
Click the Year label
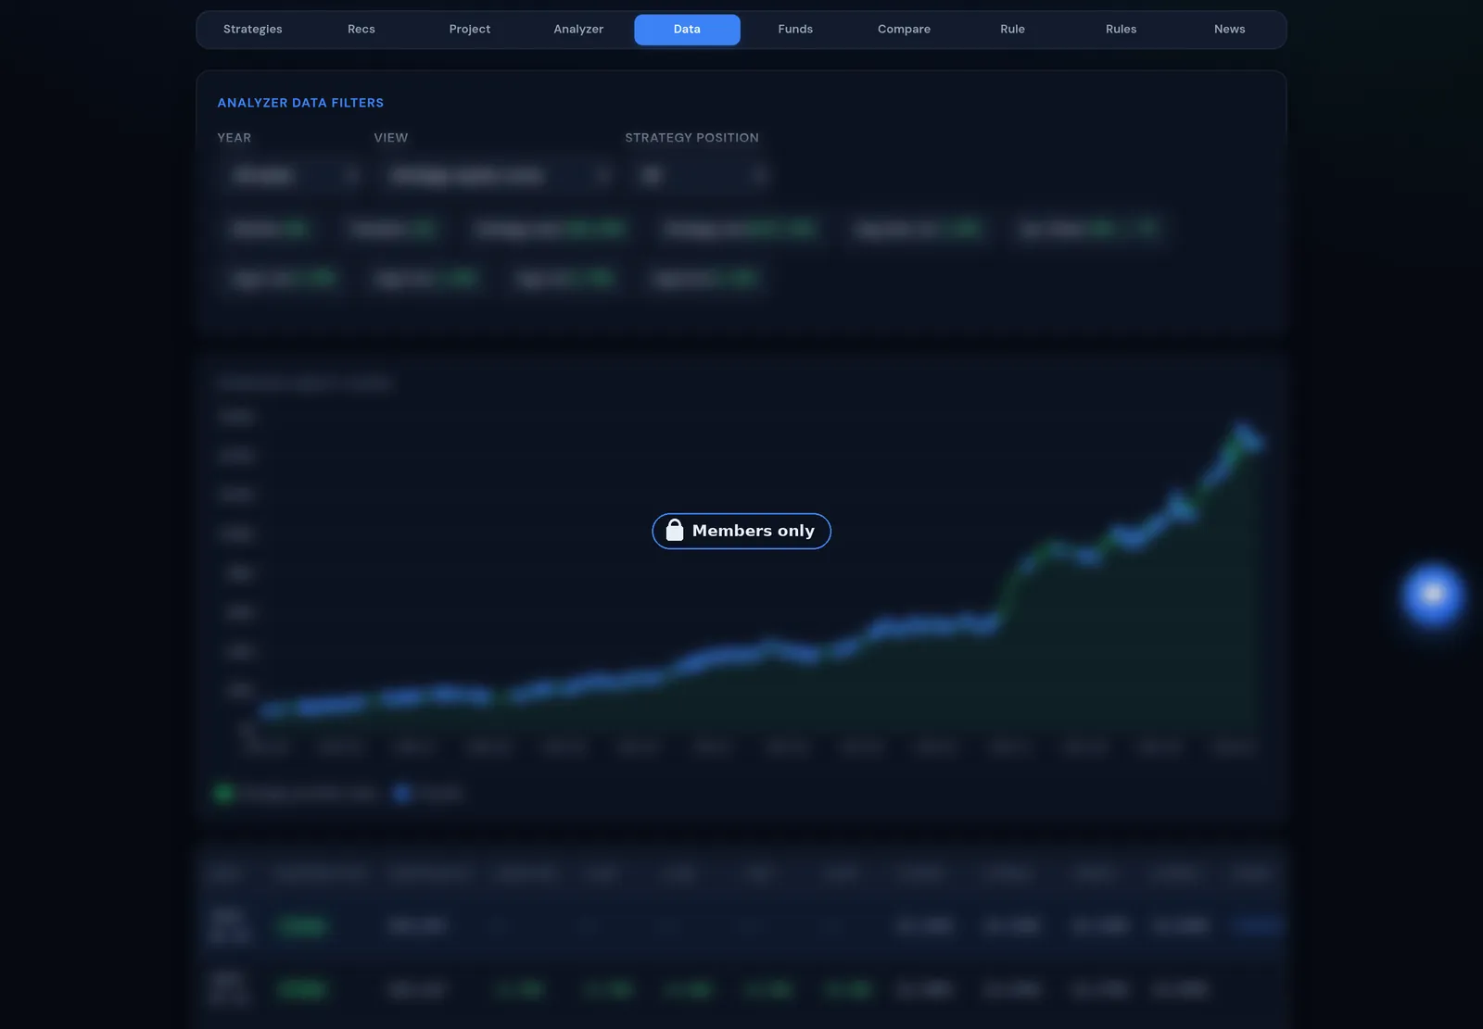click(x=234, y=138)
